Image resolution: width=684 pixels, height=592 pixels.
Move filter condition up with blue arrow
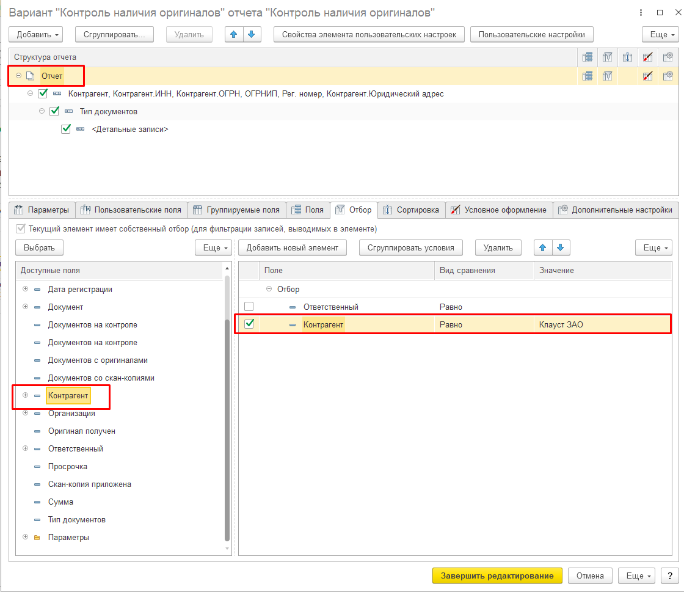(543, 248)
